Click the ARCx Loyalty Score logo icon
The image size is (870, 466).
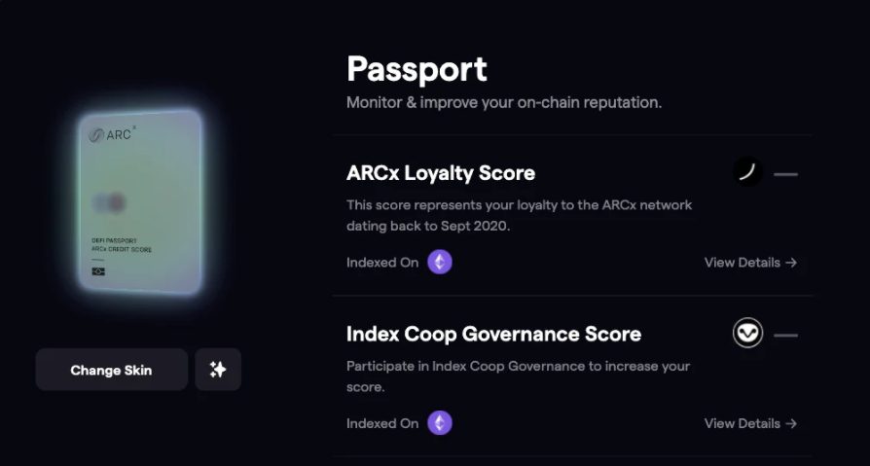click(x=747, y=172)
